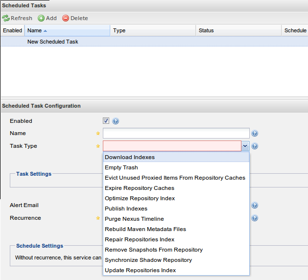The width and height of the screenshot is (308, 280).
Task: Uncheck the Enabled checkbox
Action: [x=106, y=121]
